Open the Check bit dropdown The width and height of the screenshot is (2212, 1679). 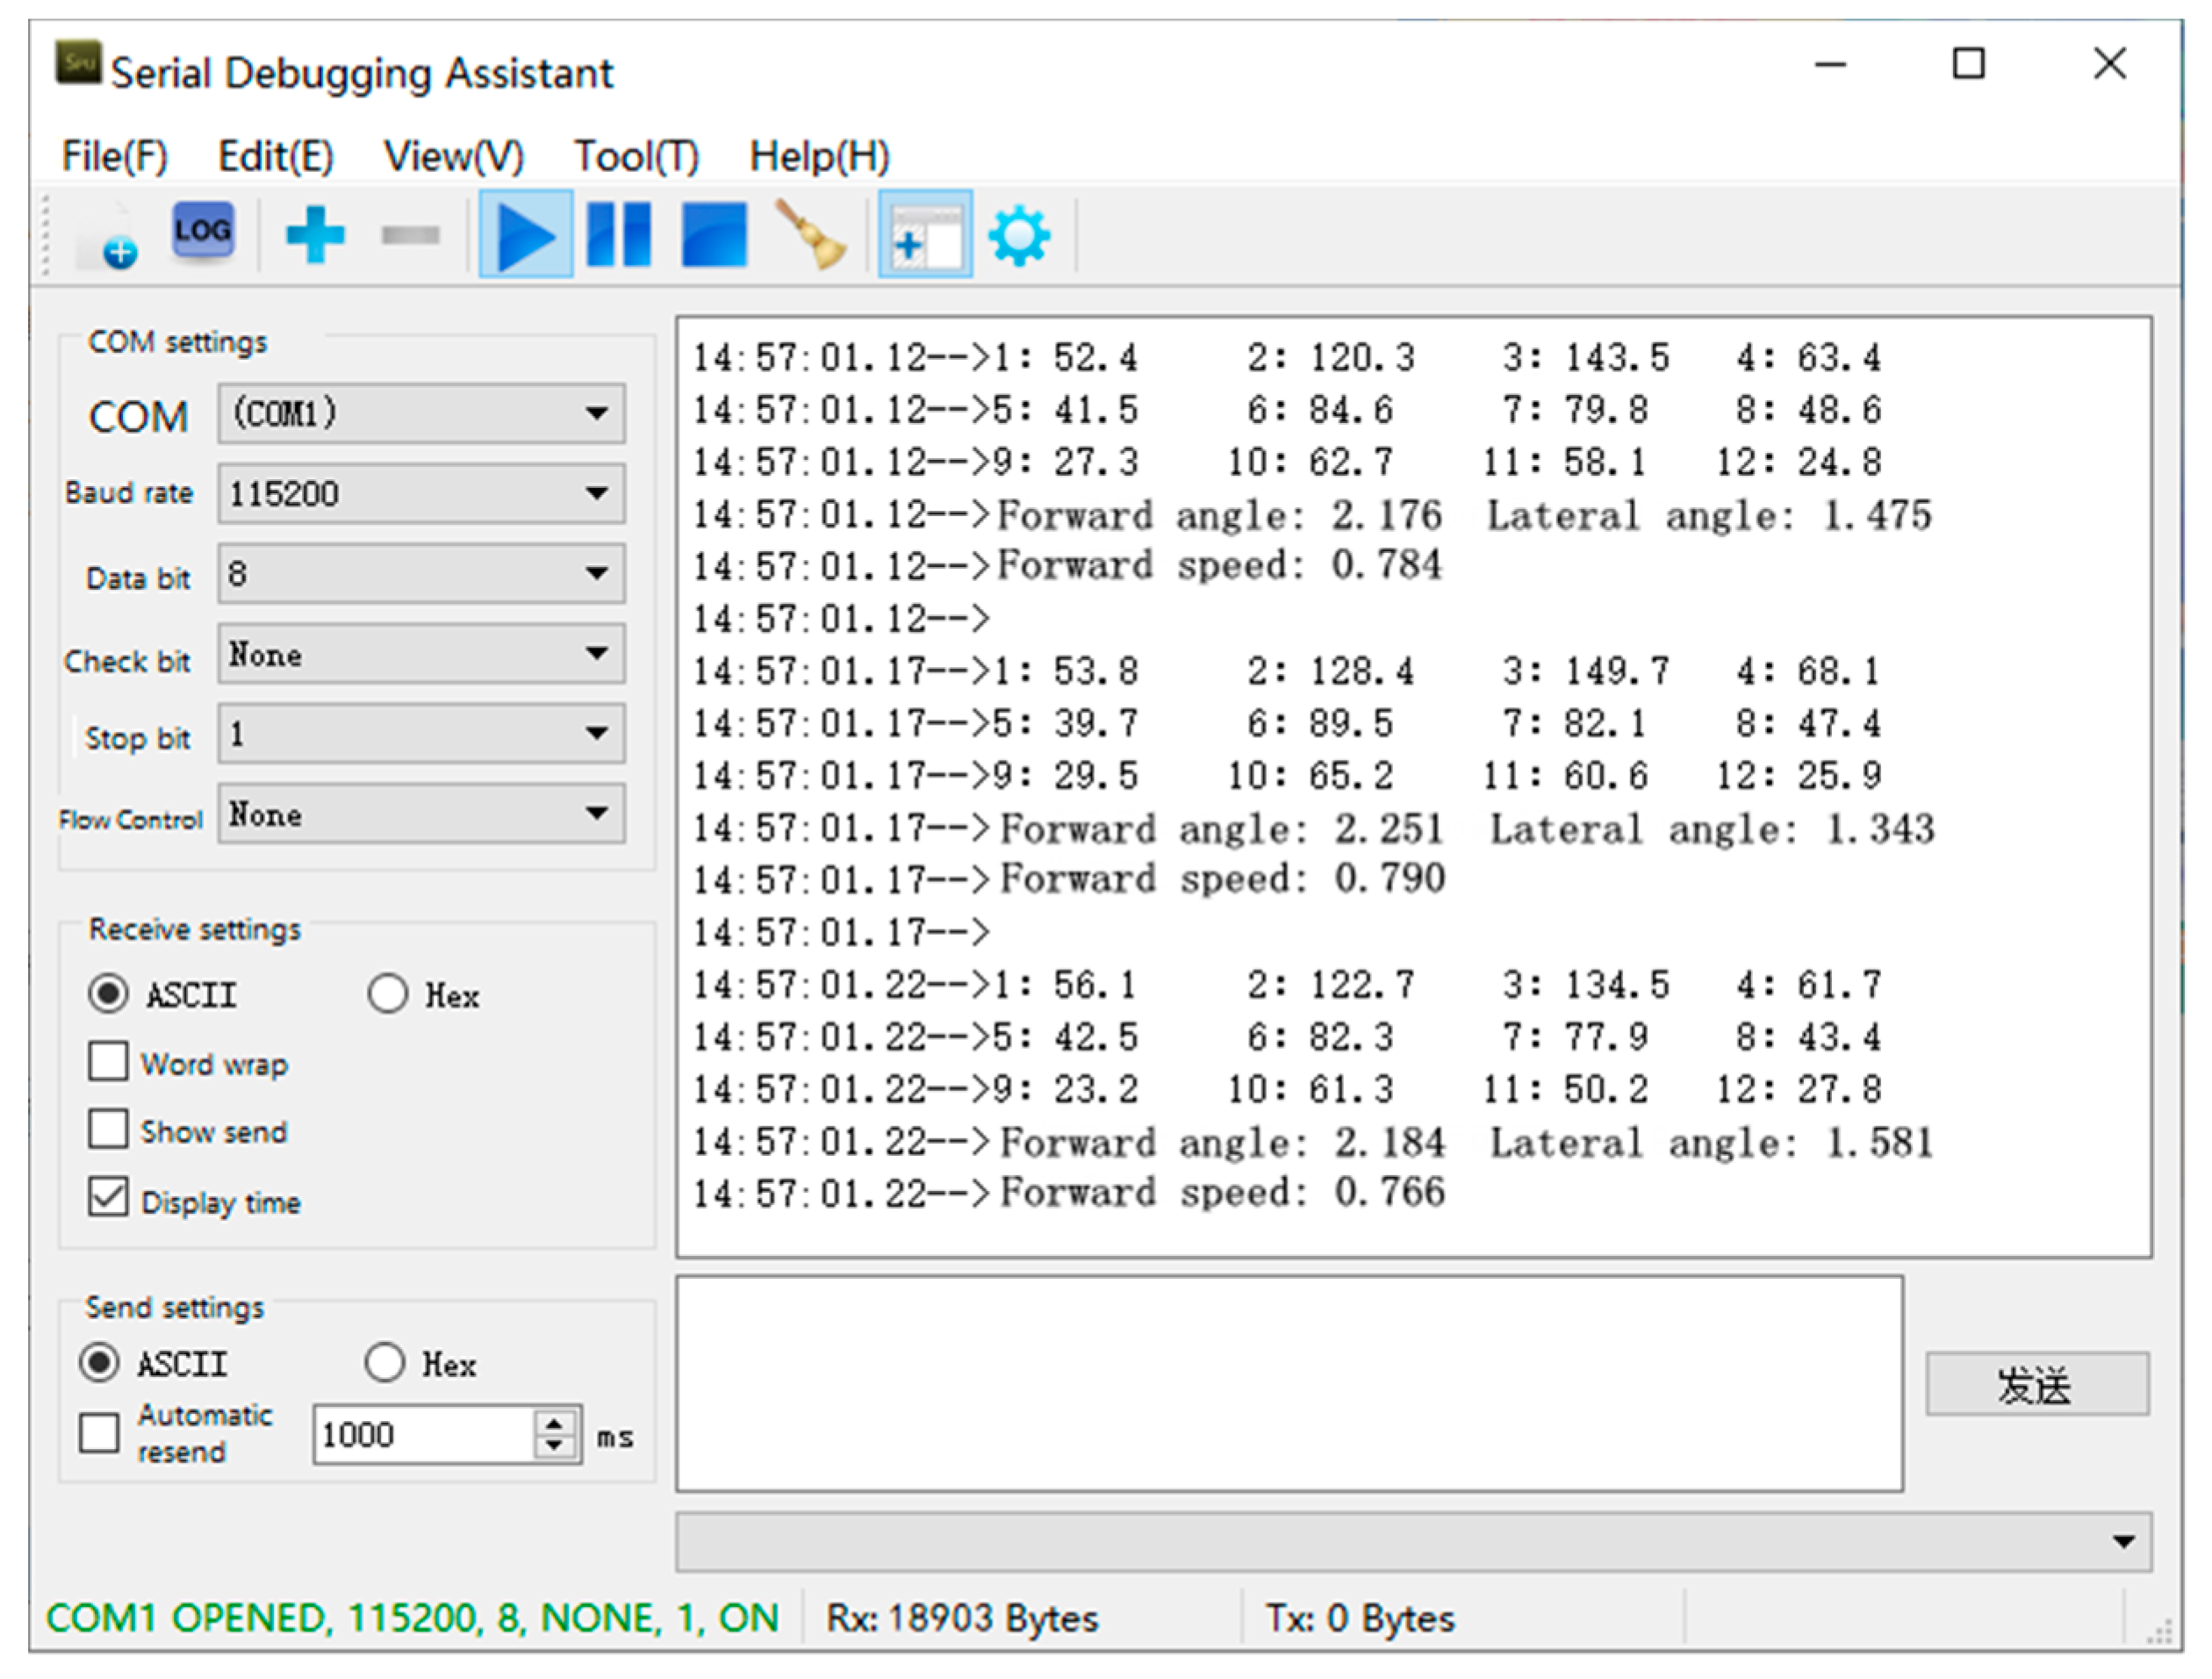422,654
